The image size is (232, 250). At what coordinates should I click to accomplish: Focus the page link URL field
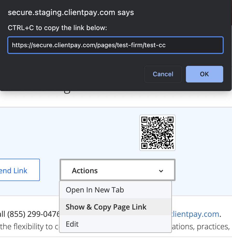pyautogui.click(x=115, y=45)
